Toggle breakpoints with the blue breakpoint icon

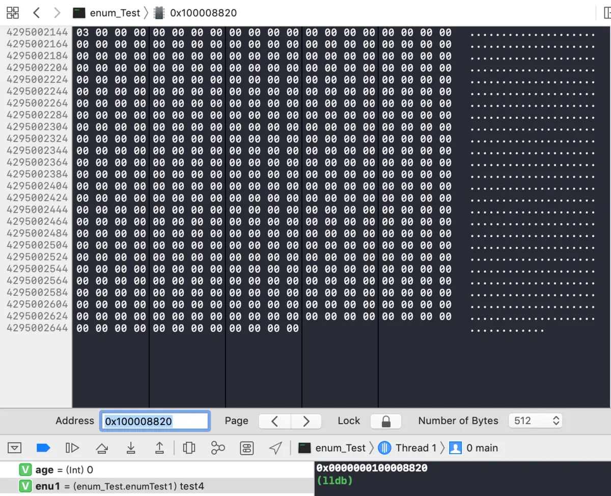tap(43, 448)
